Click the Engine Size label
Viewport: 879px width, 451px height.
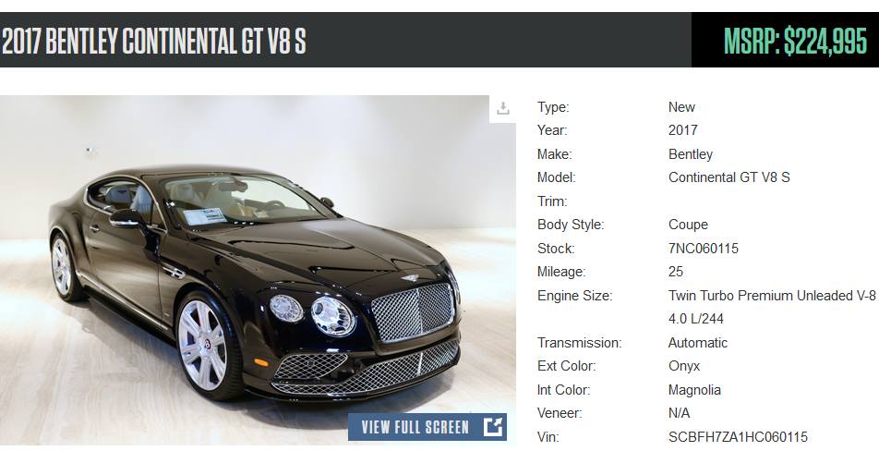pyautogui.click(x=574, y=296)
